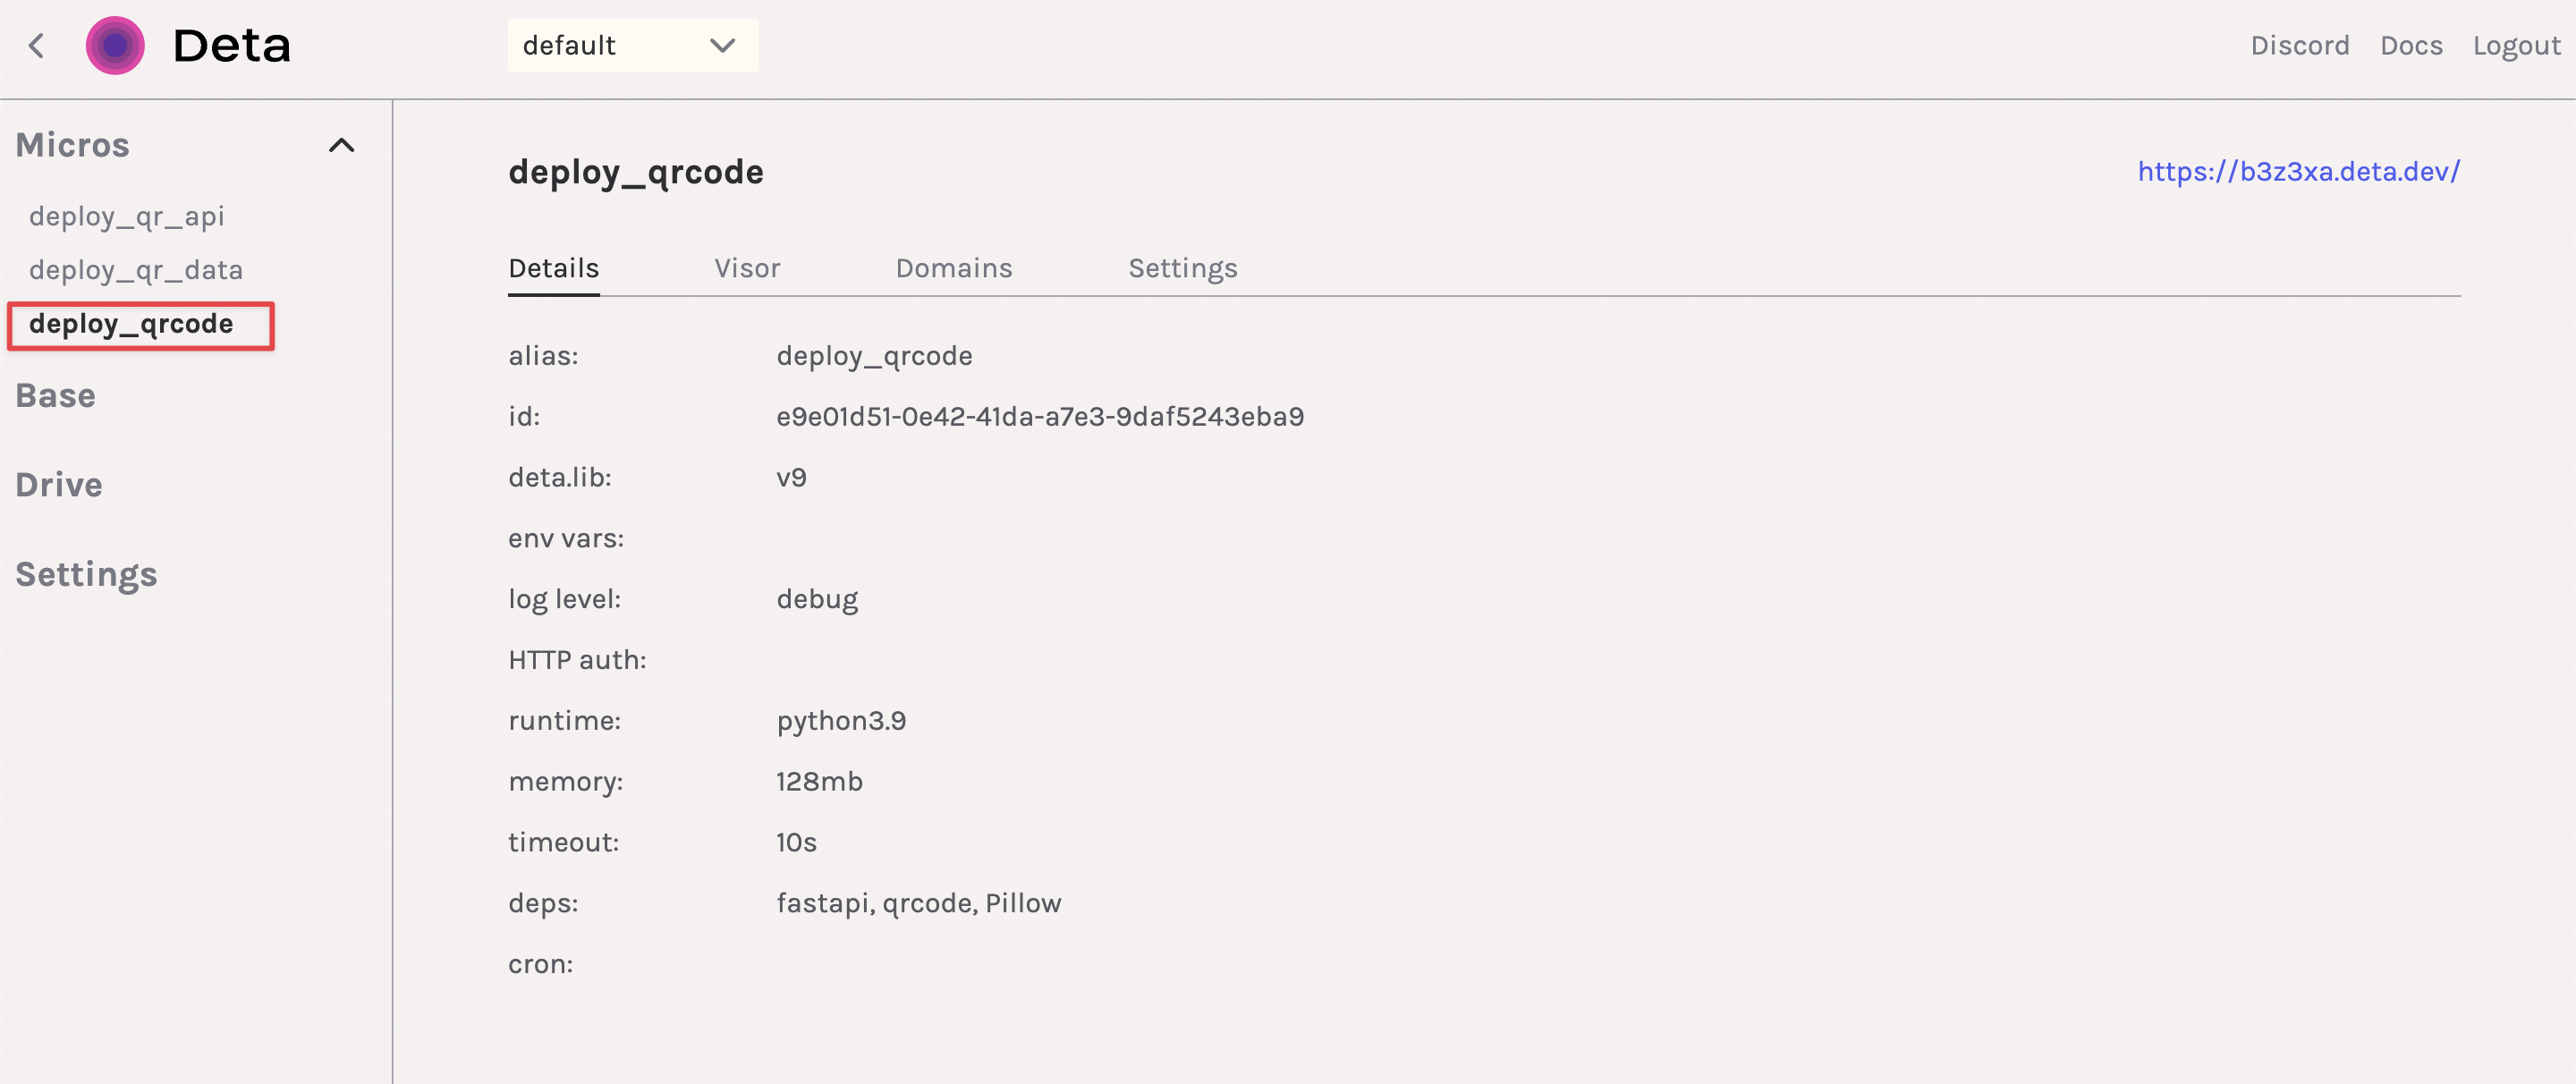Switch to the Visor tab
This screenshot has width=2576, height=1084.
click(747, 269)
